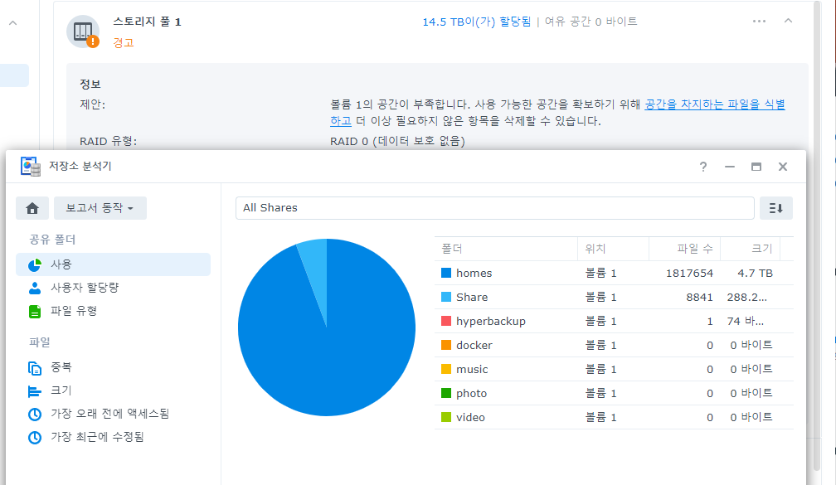
Task: Click the video lime color swatch
Action: (446, 417)
